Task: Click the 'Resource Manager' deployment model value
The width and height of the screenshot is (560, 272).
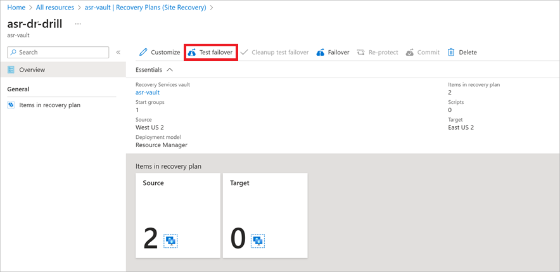Action: click(x=162, y=145)
